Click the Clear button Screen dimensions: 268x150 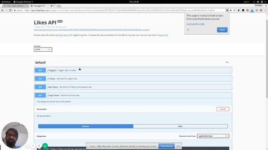pyautogui.click(x=180, y=126)
